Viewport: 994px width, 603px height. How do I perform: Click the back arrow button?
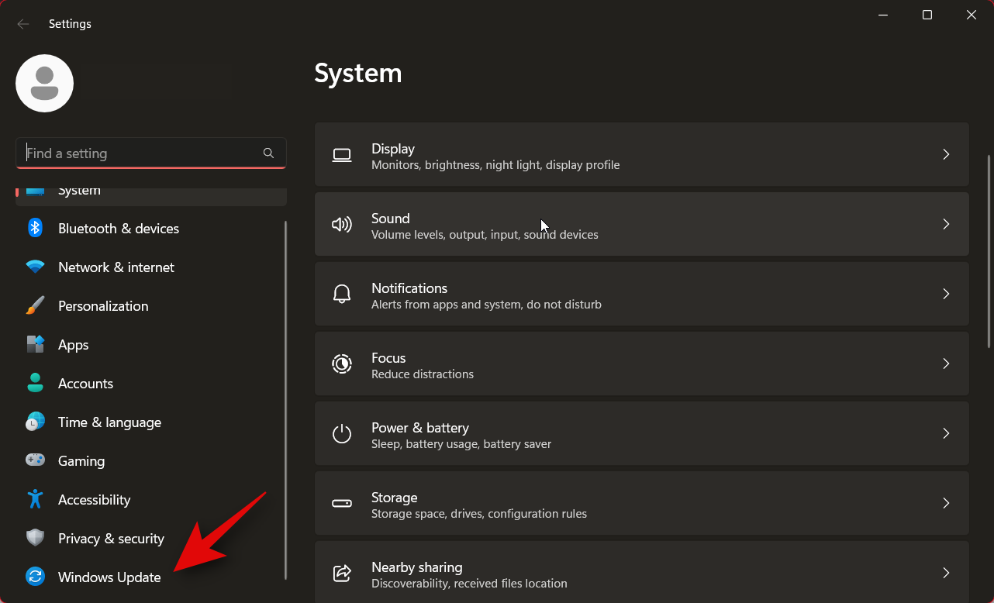point(23,23)
